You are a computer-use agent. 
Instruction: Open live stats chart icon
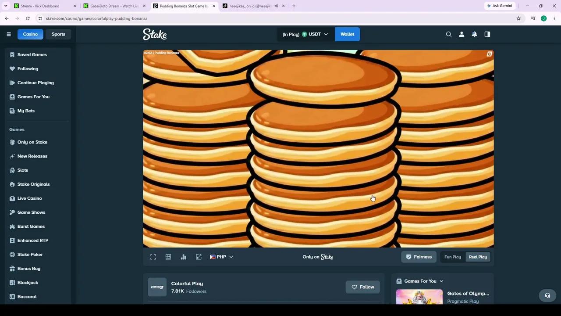click(x=184, y=257)
